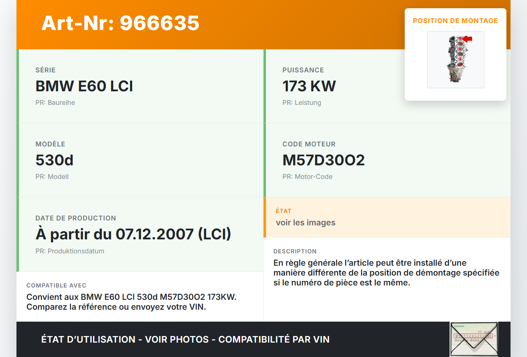This screenshot has width=527, height=357.
Task: Click the ÉTAT section with orange highlight
Action: [387, 218]
